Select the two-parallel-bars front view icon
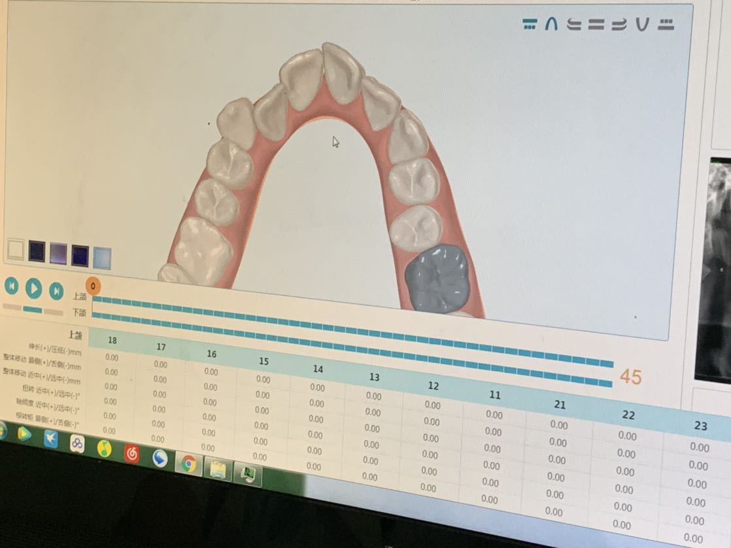 596,24
